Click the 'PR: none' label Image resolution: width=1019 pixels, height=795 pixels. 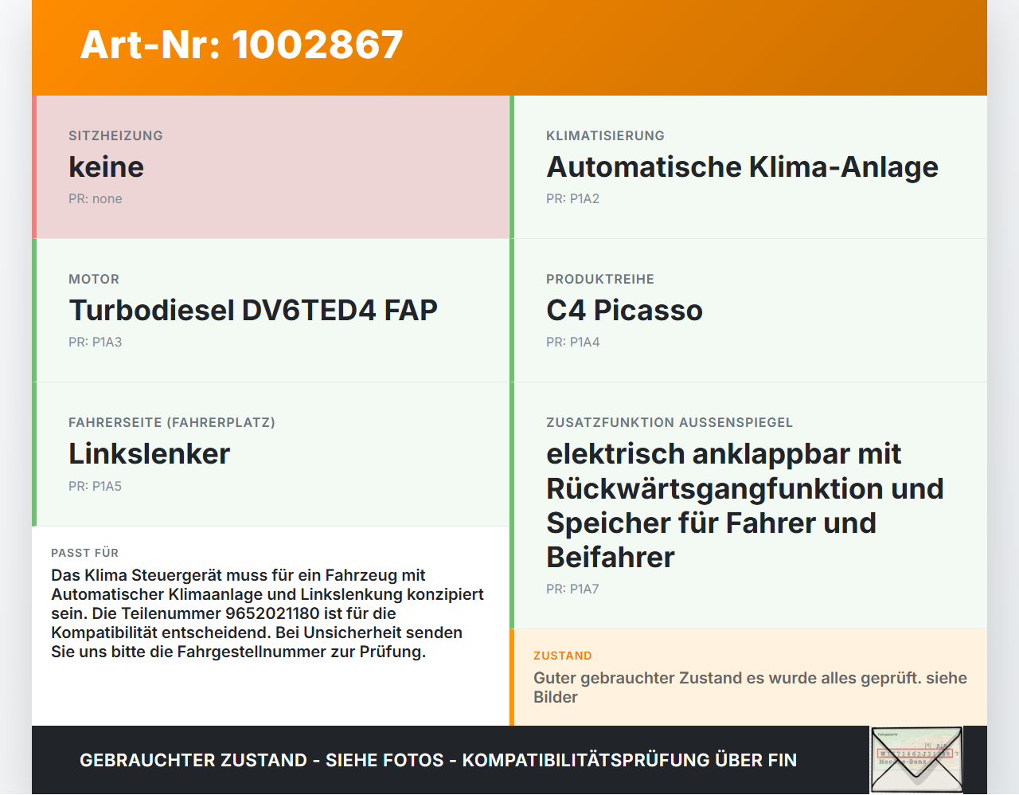click(96, 199)
